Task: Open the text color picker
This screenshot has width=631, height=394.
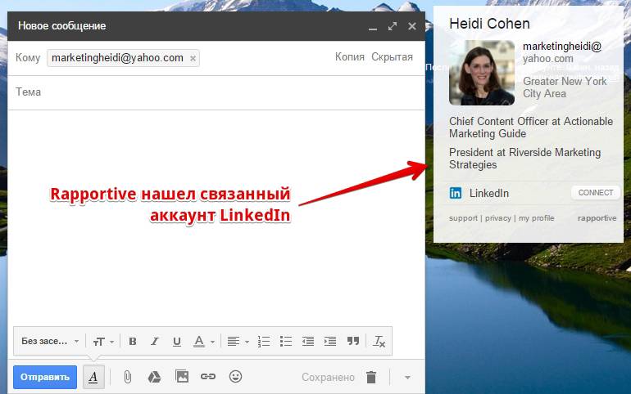Action: (x=204, y=342)
